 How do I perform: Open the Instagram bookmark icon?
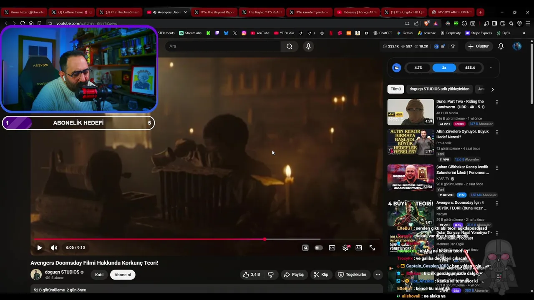(244, 33)
